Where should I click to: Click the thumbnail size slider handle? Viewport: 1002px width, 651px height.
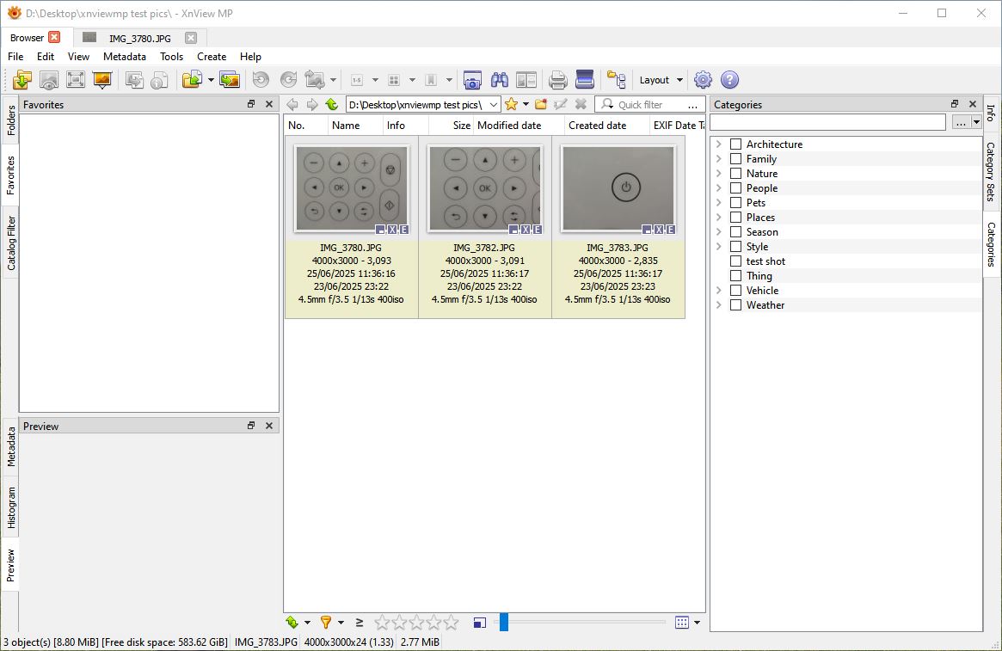click(503, 623)
